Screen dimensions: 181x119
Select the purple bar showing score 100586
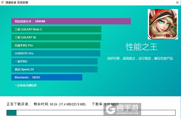(71, 21)
